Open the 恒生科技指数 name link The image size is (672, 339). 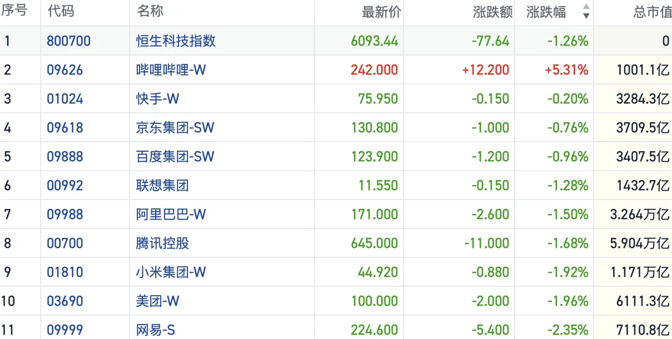(x=176, y=41)
